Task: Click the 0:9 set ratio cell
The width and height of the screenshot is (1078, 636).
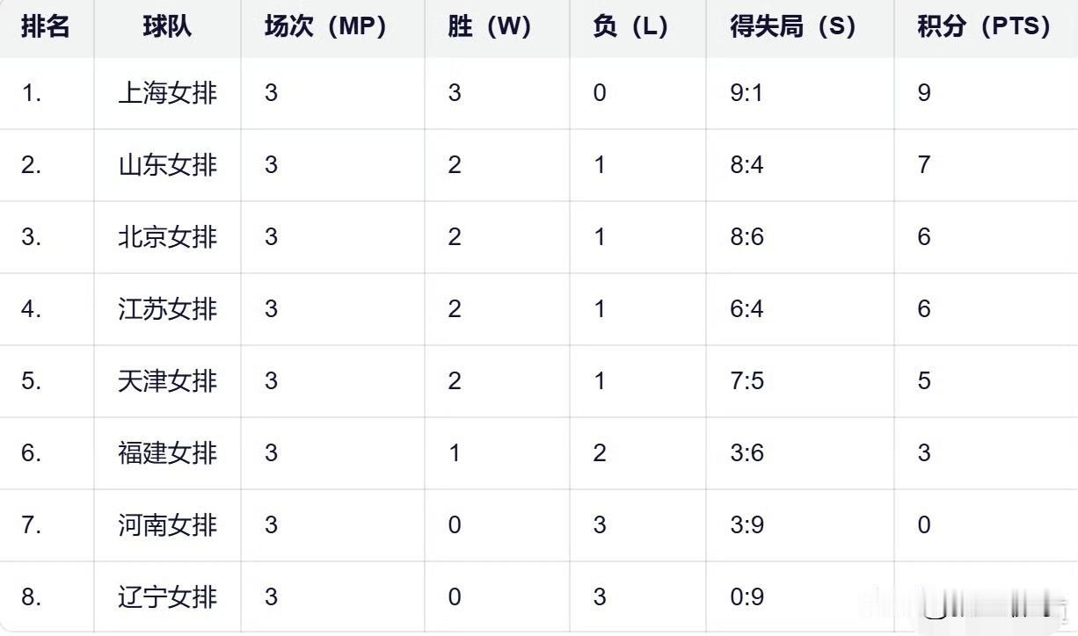Action: 747,597
